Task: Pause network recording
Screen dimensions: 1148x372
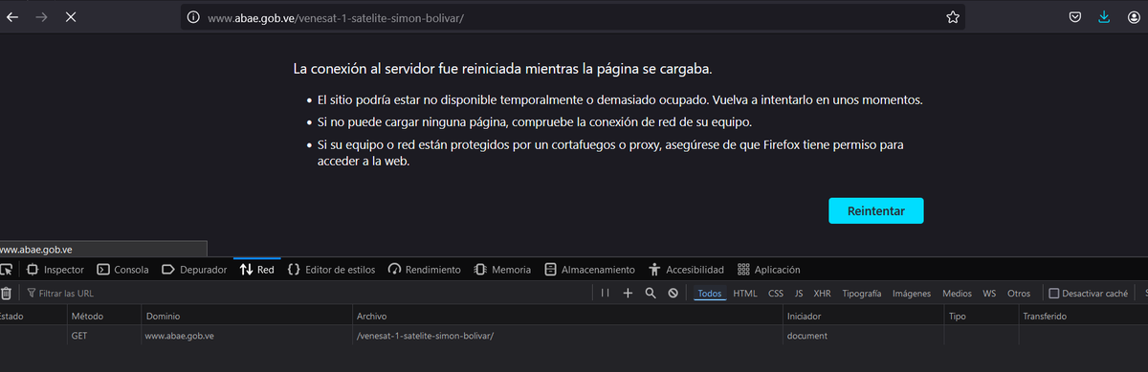Action: click(x=605, y=294)
